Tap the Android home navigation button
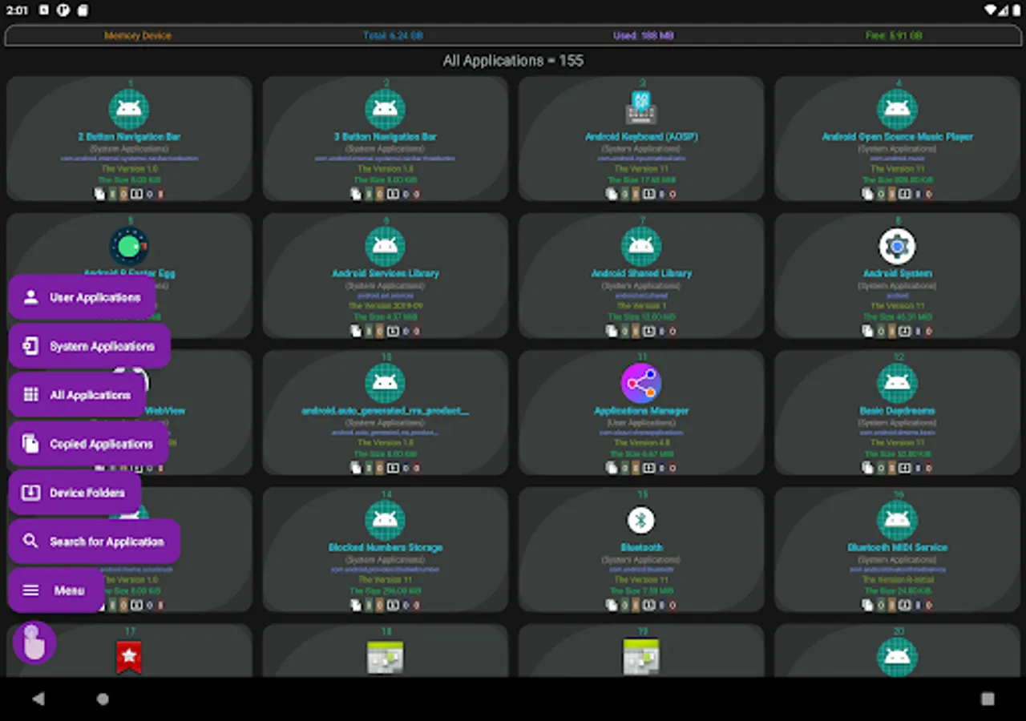The image size is (1026, 721). pos(103,699)
